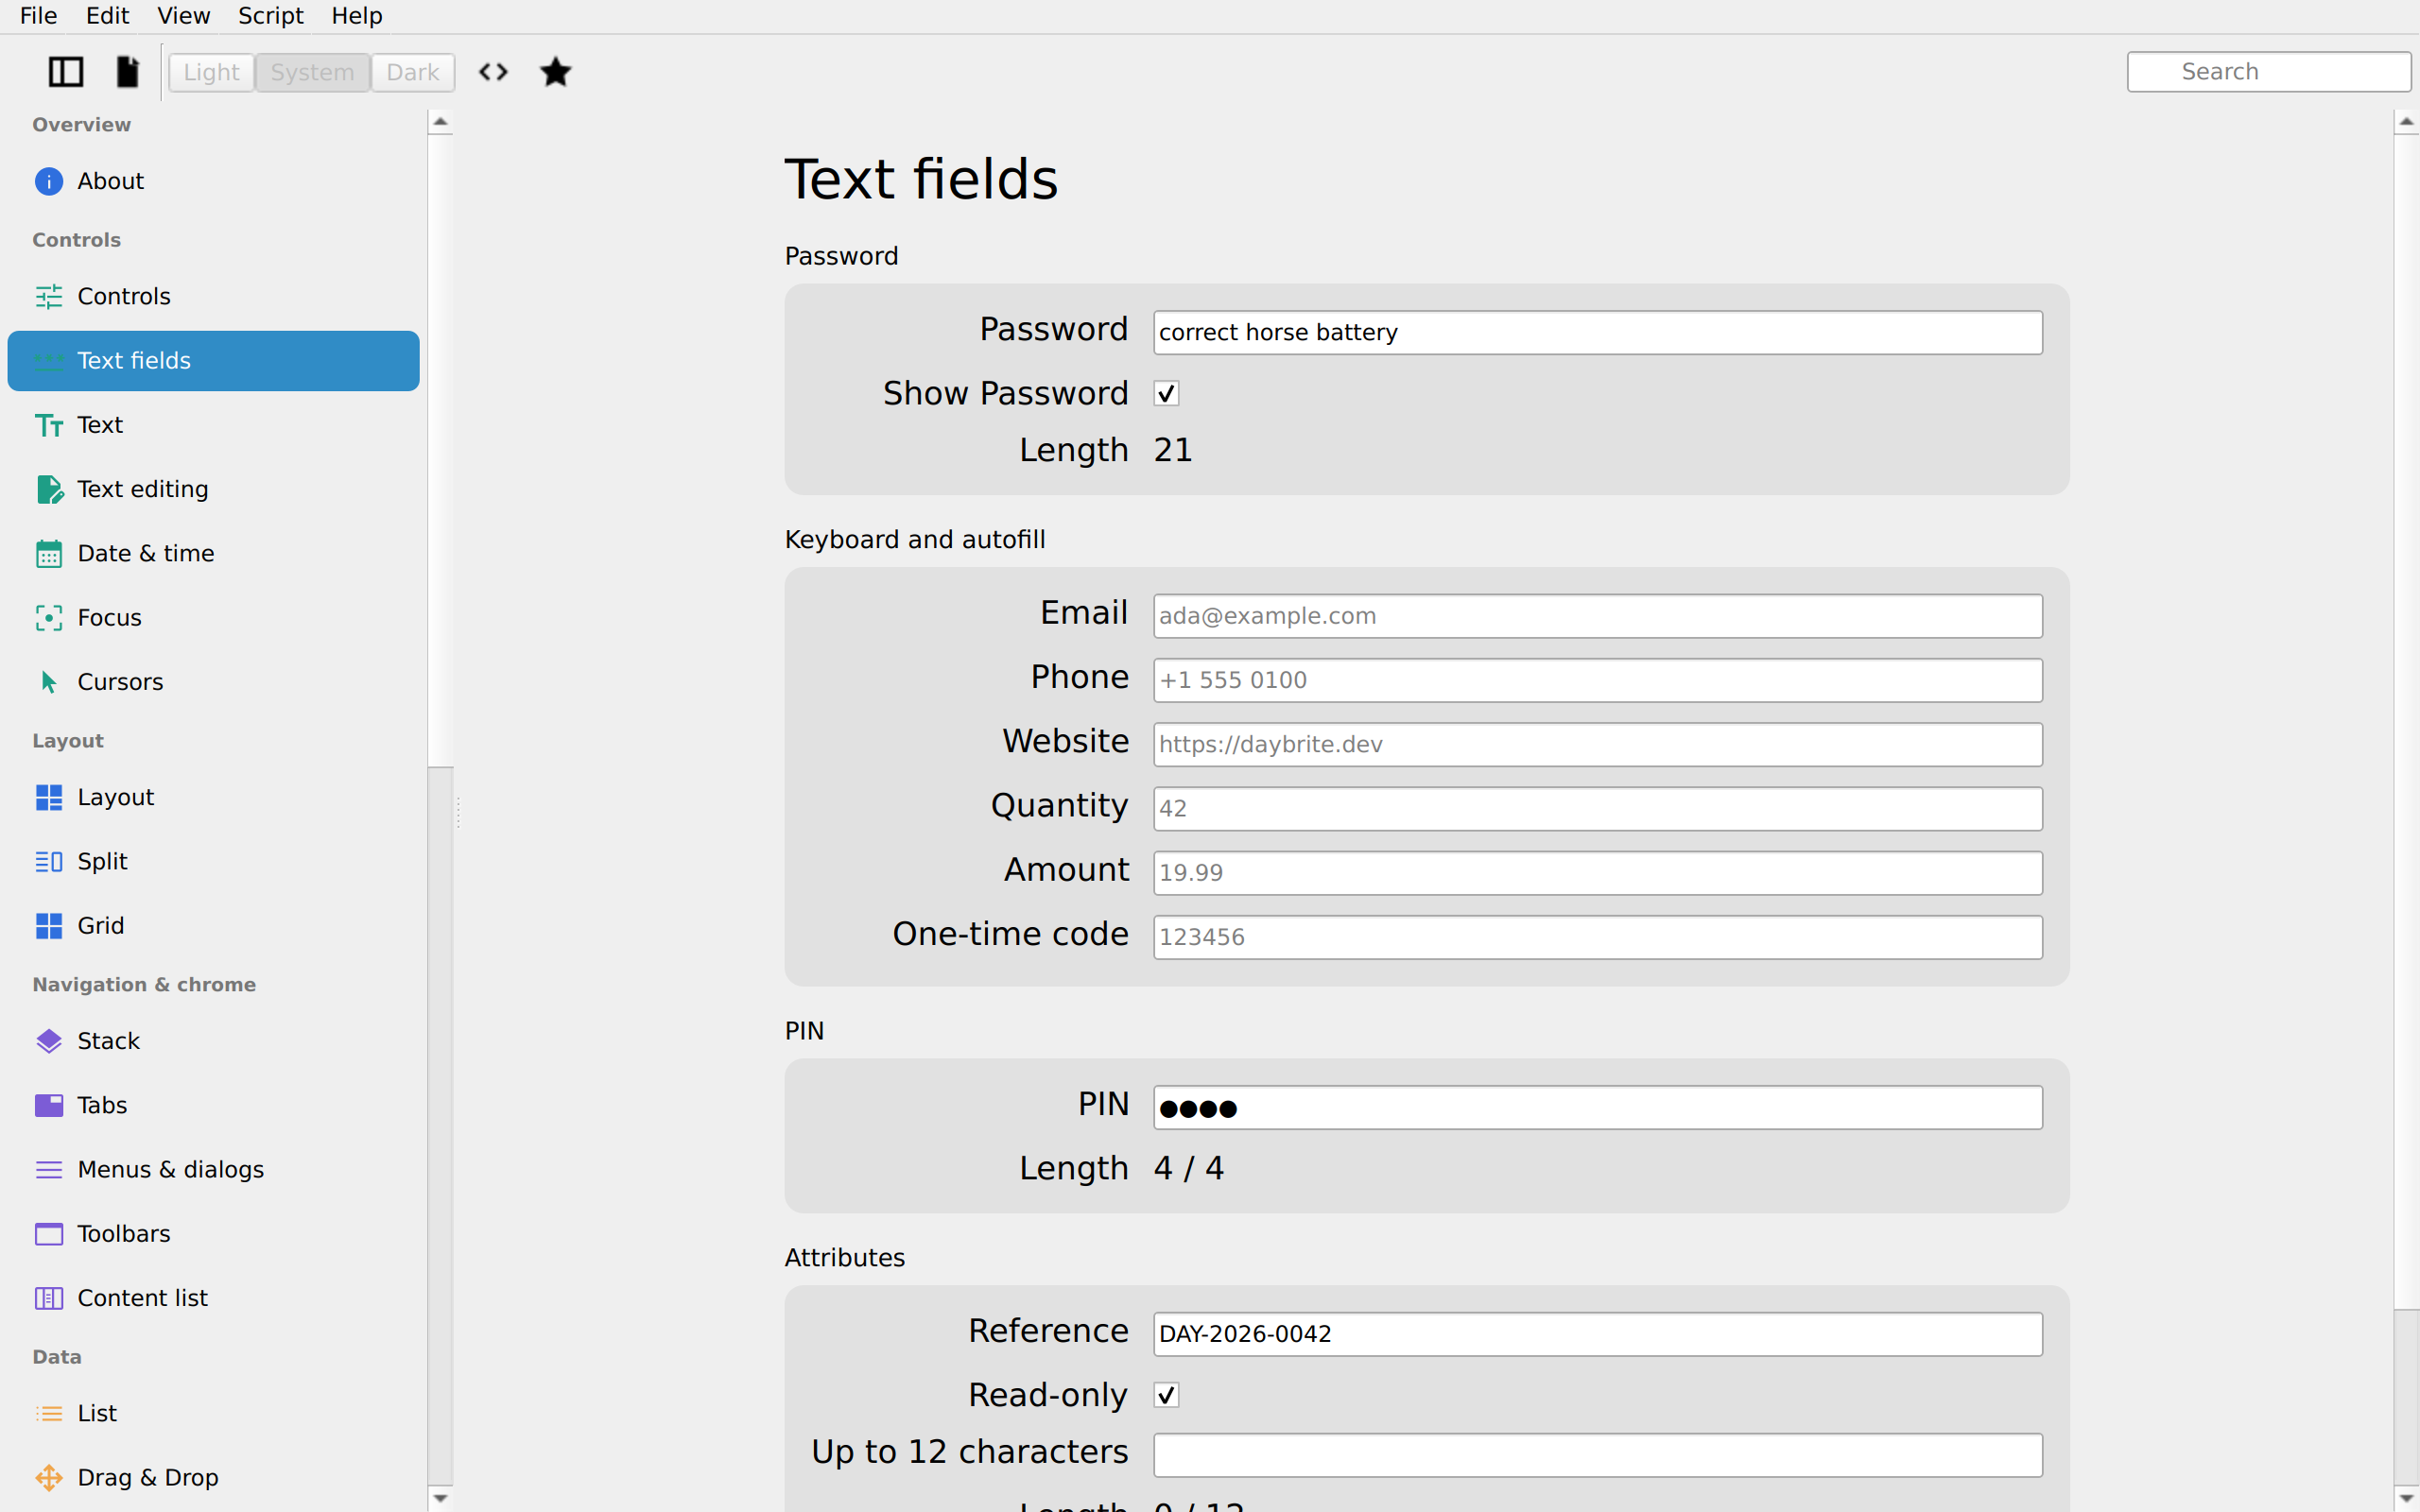This screenshot has width=2420, height=1512.
Task: Click the main content scroll up arrow
Action: [x=2406, y=122]
